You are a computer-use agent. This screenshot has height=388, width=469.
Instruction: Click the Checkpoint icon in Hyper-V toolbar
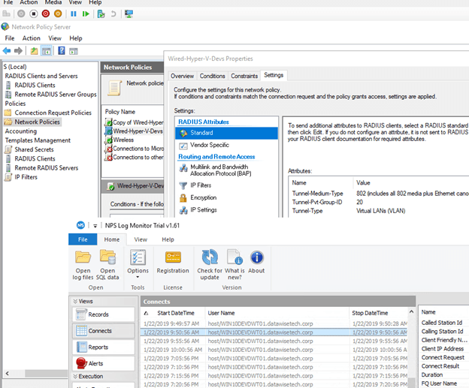pos(101,14)
